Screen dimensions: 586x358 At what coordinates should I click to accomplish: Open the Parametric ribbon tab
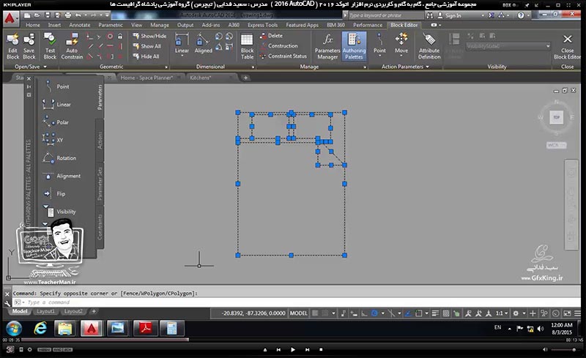pyautogui.click(x=111, y=25)
